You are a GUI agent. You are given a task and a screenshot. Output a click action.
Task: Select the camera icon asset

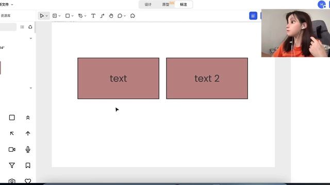coord(12,181)
